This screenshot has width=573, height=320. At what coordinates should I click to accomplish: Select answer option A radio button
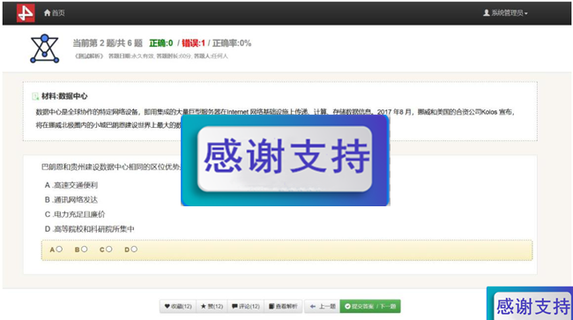pyautogui.click(x=59, y=249)
